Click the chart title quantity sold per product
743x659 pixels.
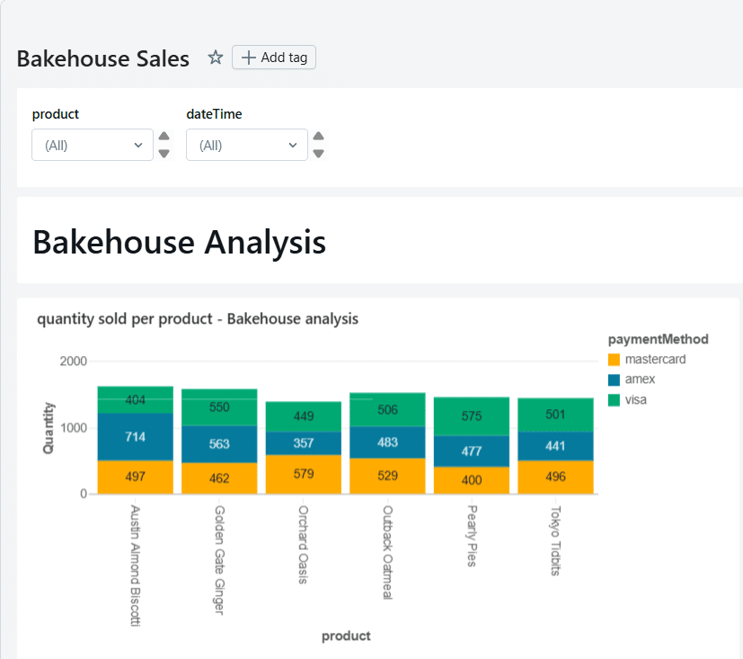(196, 318)
